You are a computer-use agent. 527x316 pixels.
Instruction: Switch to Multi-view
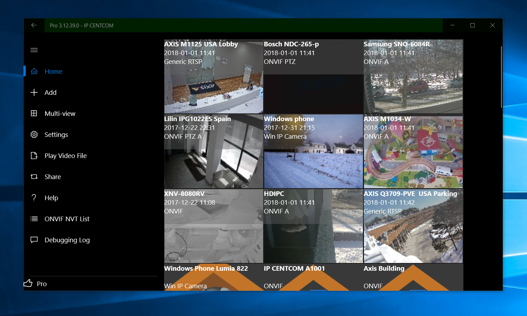[x=60, y=113]
